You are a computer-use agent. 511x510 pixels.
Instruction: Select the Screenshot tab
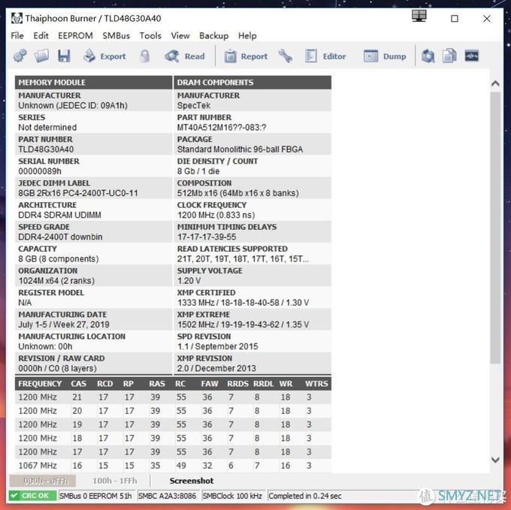coord(192,481)
